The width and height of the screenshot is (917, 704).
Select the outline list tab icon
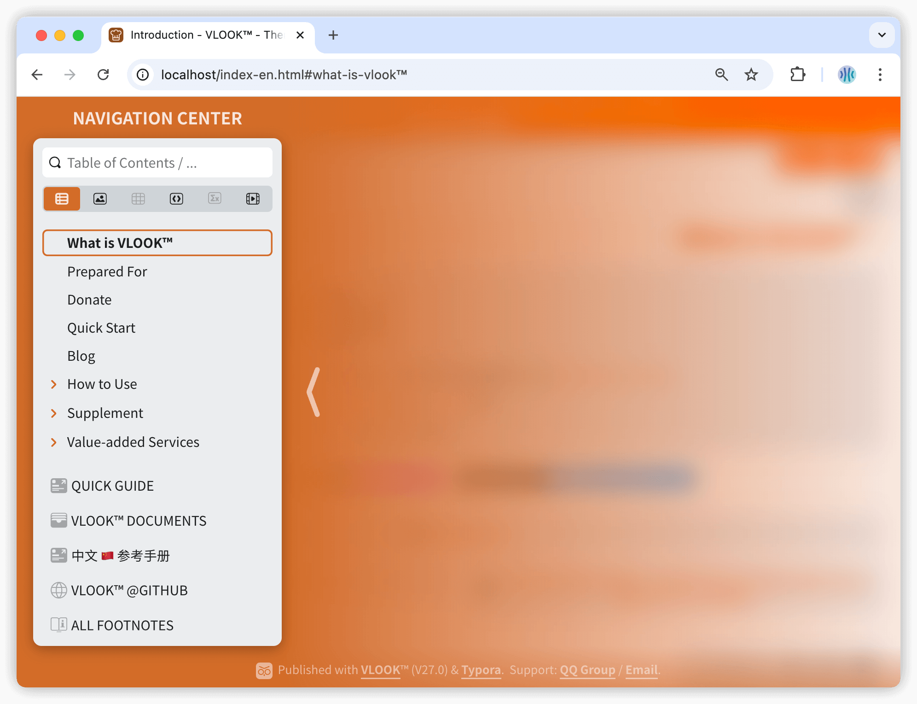click(x=62, y=199)
